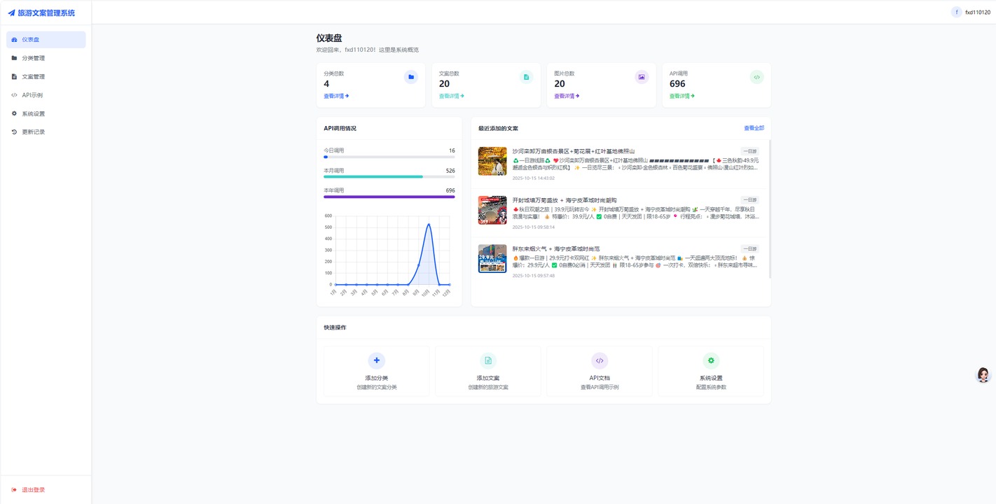Click the file icon for 添加文案
Viewport: 996px width, 504px height.
point(488,360)
